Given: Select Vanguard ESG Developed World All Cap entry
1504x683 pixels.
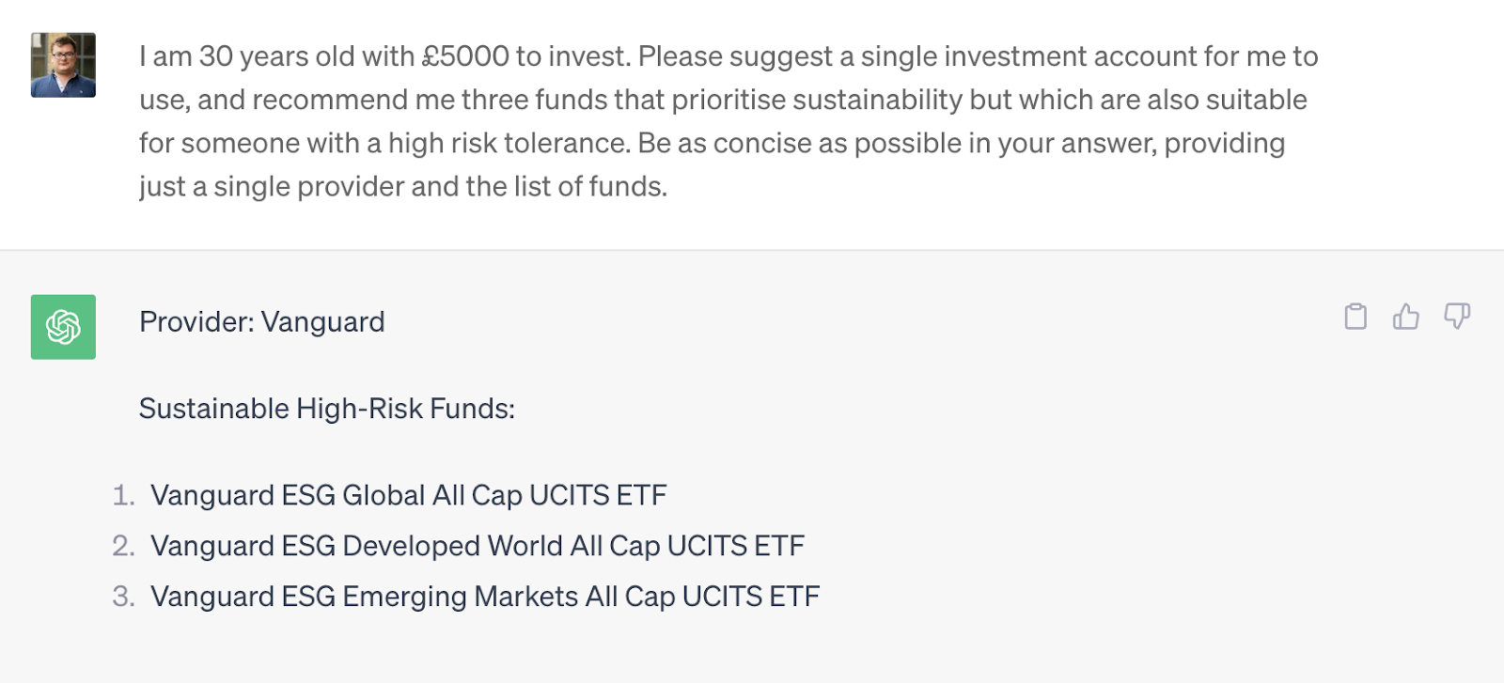Looking at the screenshot, I should click(477, 546).
